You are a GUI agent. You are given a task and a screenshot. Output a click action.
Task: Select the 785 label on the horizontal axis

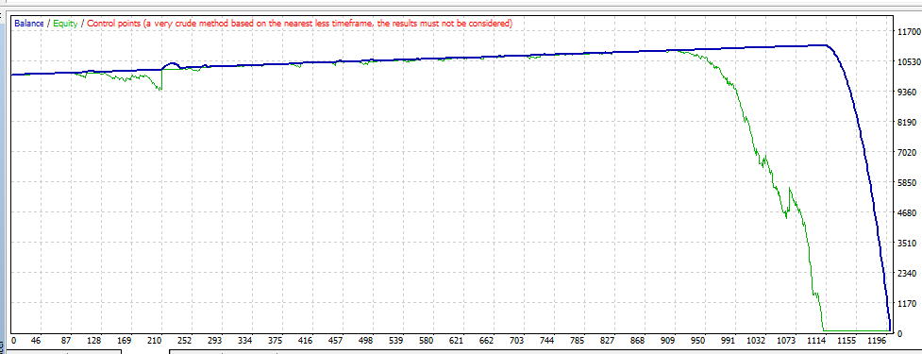point(578,341)
